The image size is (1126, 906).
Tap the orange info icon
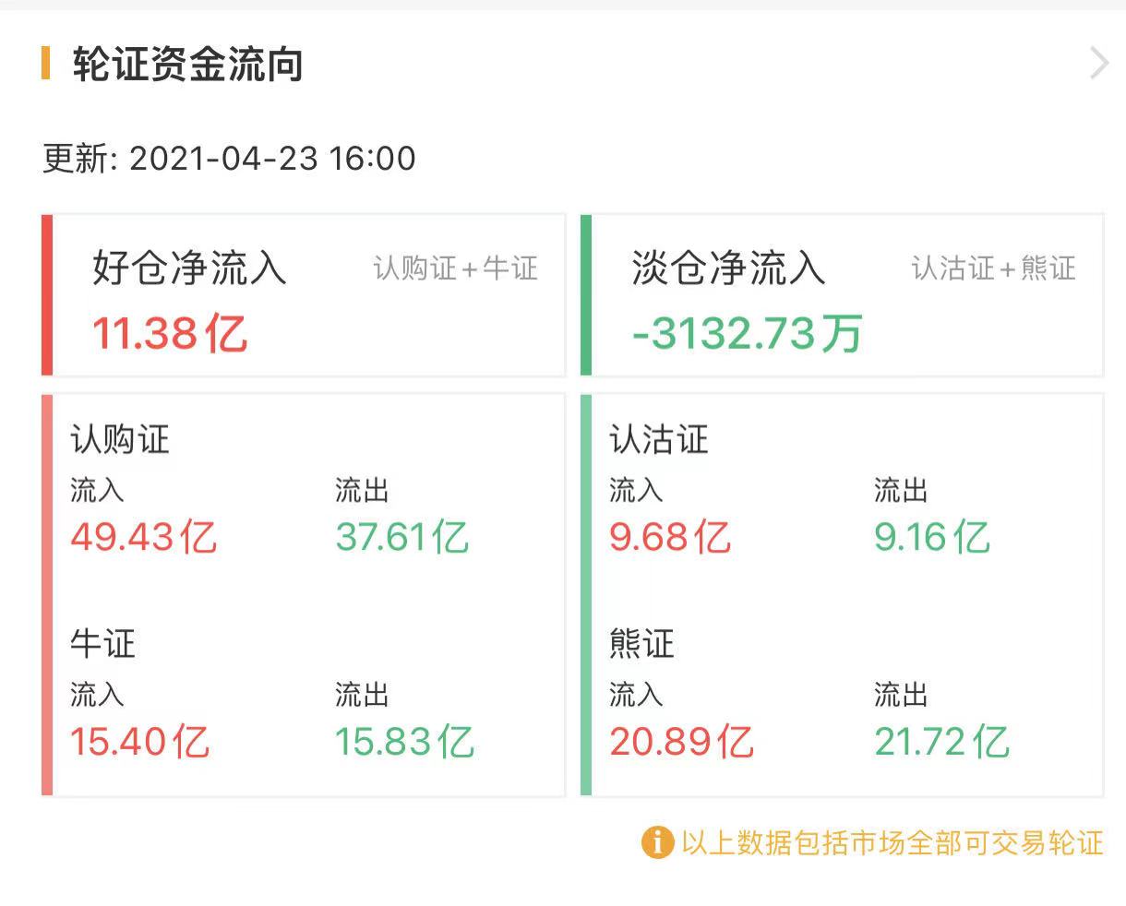tap(657, 842)
